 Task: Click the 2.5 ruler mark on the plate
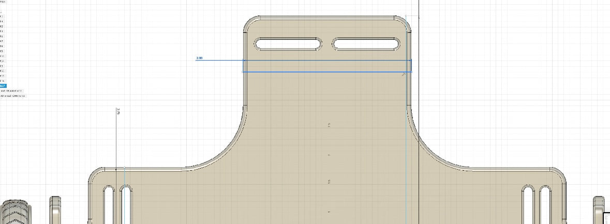(329, 125)
